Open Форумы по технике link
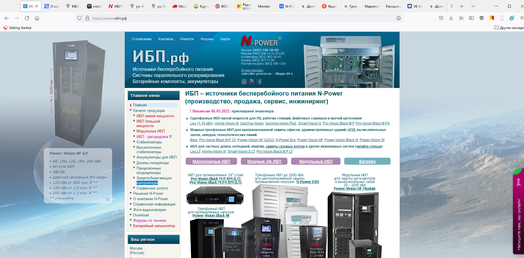 tap(149, 221)
